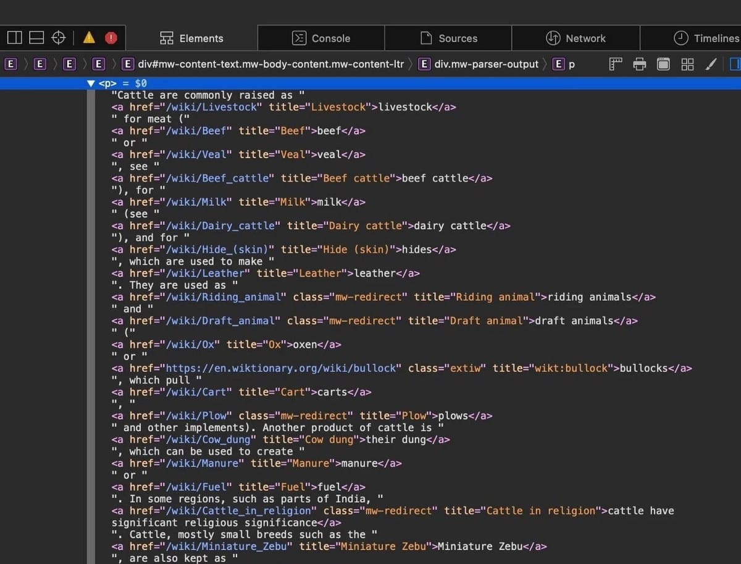Collapse the <p> element node
This screenshot has height=564, width=741.
(91, 83)
